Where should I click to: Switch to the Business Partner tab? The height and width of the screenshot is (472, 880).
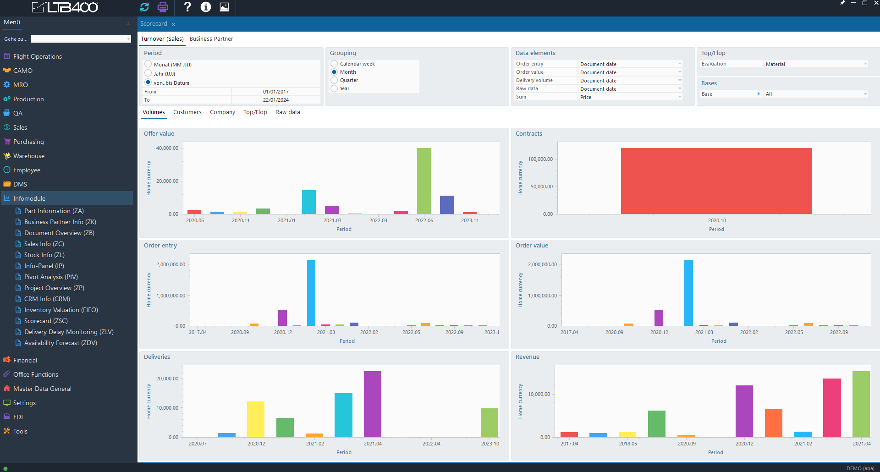pyautogui.click(x=211, y=39)
